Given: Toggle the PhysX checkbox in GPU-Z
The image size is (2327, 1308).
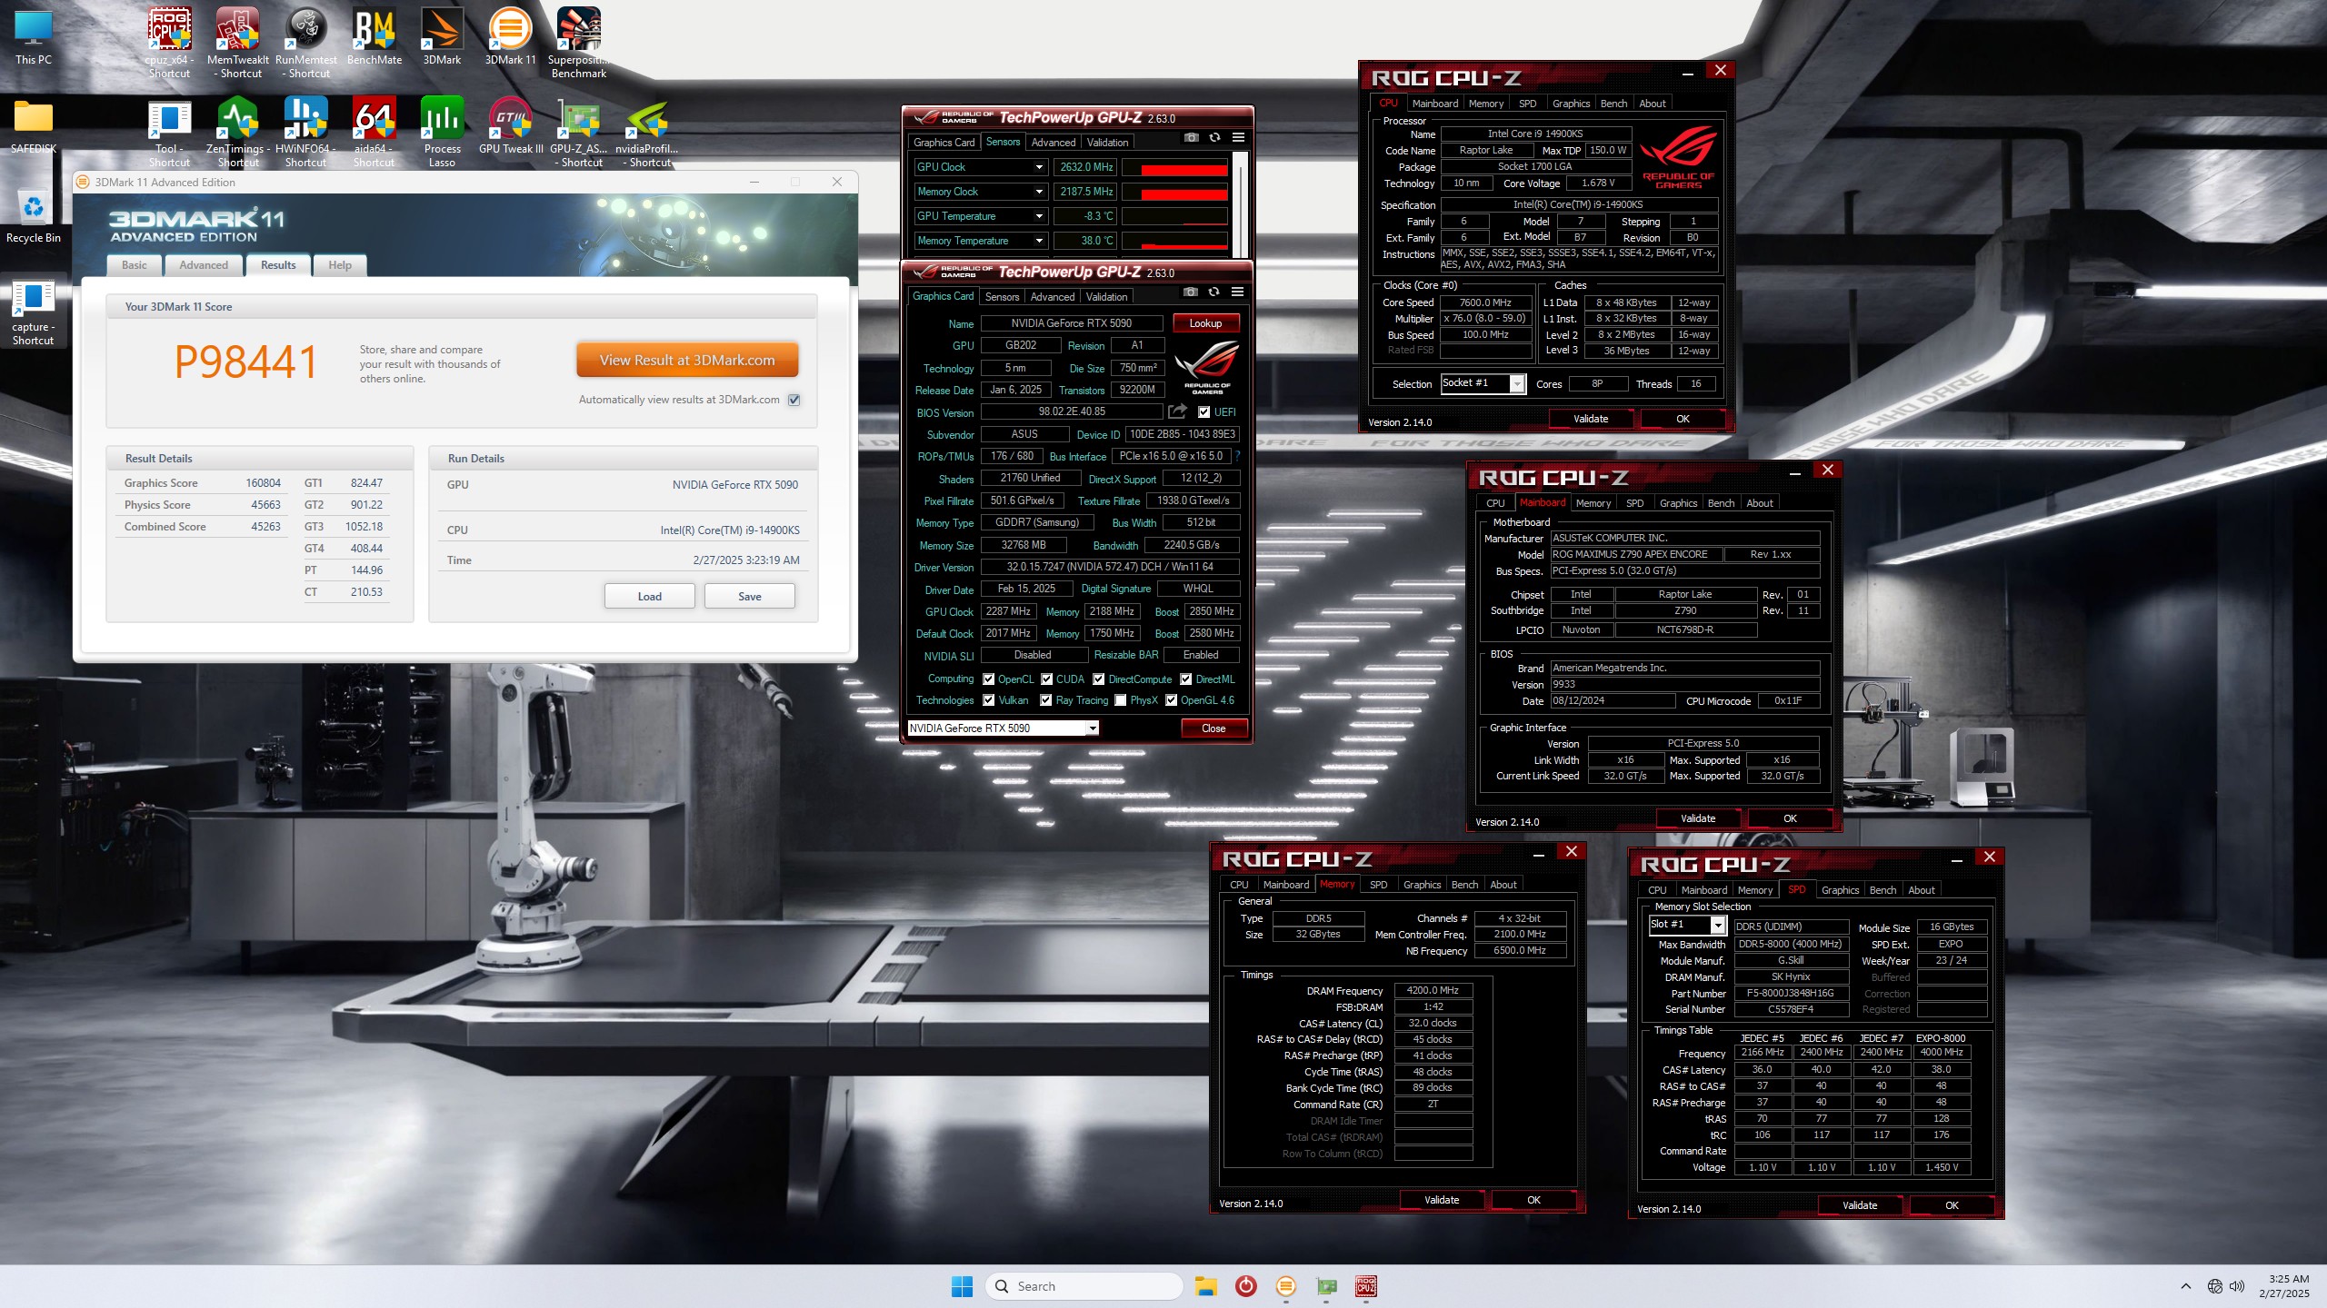Looking at the screenshot, I should 1121,700.
